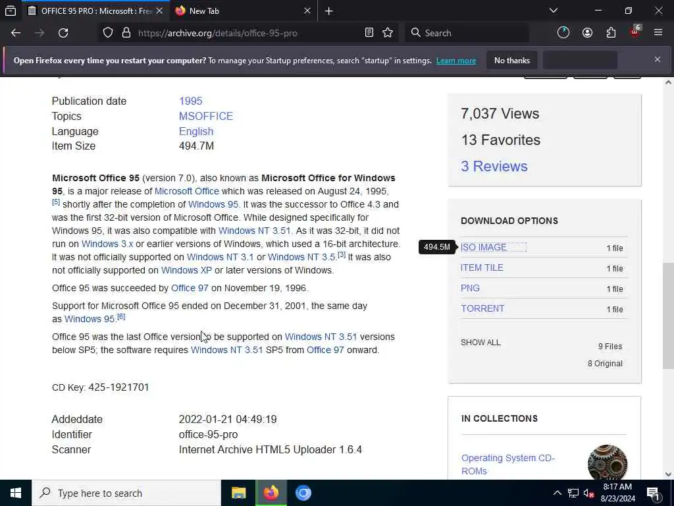Open a new tab with plus button
The height and width of the screenshot is (506, 674).
(329, 11)
